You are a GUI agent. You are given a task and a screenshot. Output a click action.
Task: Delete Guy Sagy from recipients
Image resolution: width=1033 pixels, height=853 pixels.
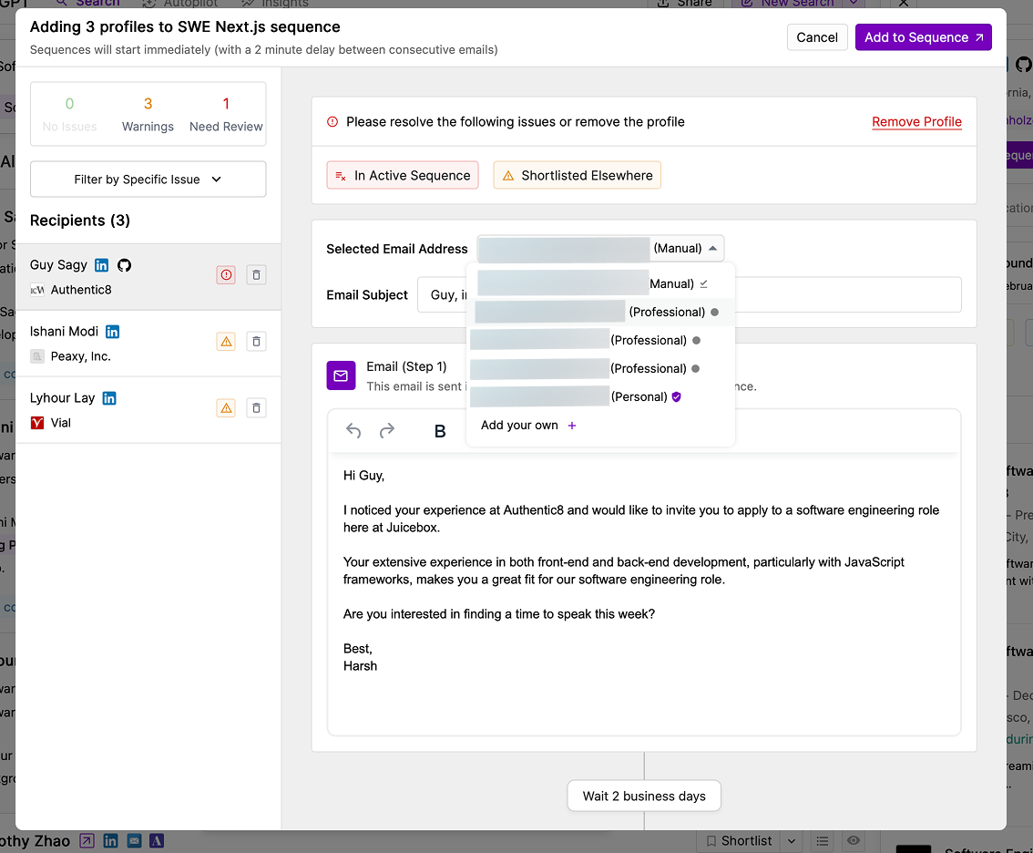pyautogui.click(x=256, y=275)
